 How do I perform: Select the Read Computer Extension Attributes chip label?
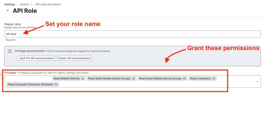[30, 84]
